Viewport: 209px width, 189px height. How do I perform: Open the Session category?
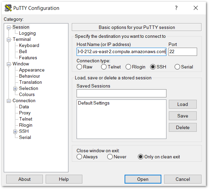click(x=21, y=27)
